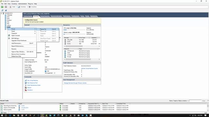Click the Deploy OVF template task icon
Screen dimensions: 209x117
[x=2, y=108]
